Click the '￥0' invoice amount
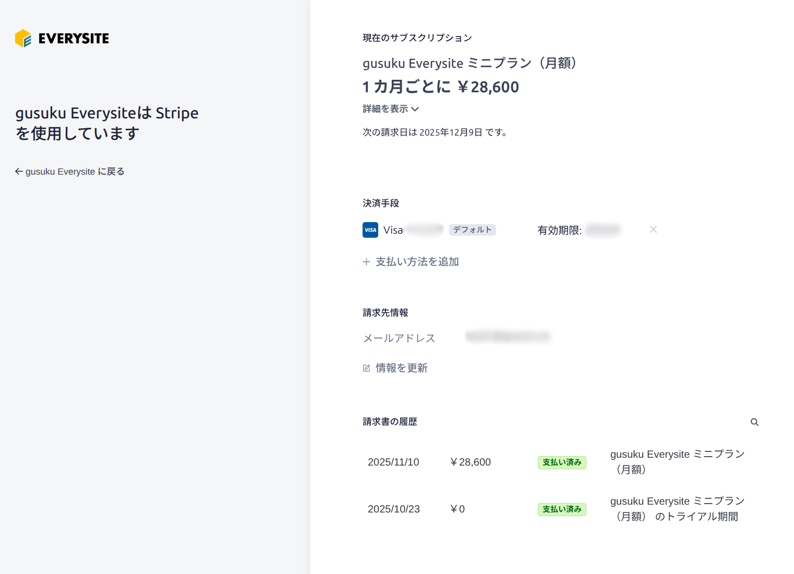Image resolution: width=794 pixels, height=574 pixels. (x=457, y=509)
